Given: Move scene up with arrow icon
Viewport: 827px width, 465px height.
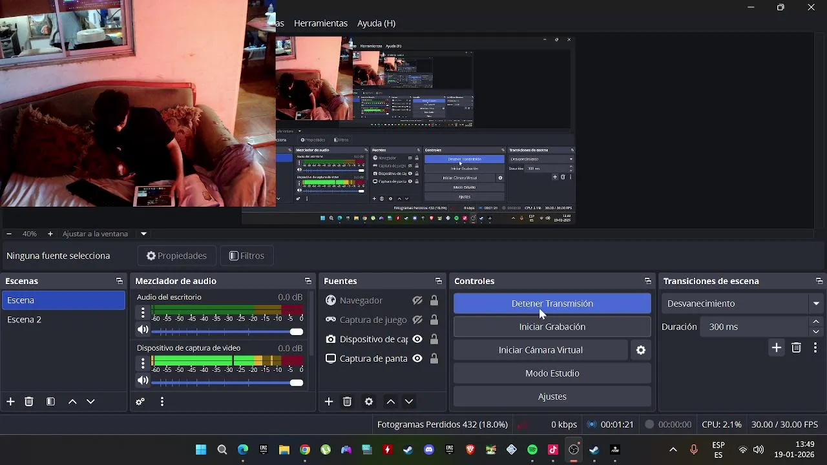Looking at the screenshot, I should coord(72,402).
